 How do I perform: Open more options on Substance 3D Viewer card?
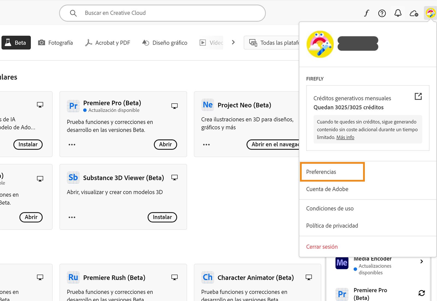72,217
